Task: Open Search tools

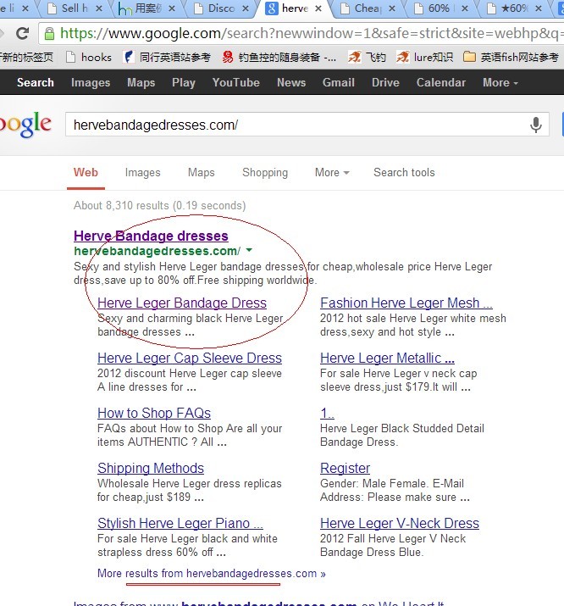Action: click(404, 172)
